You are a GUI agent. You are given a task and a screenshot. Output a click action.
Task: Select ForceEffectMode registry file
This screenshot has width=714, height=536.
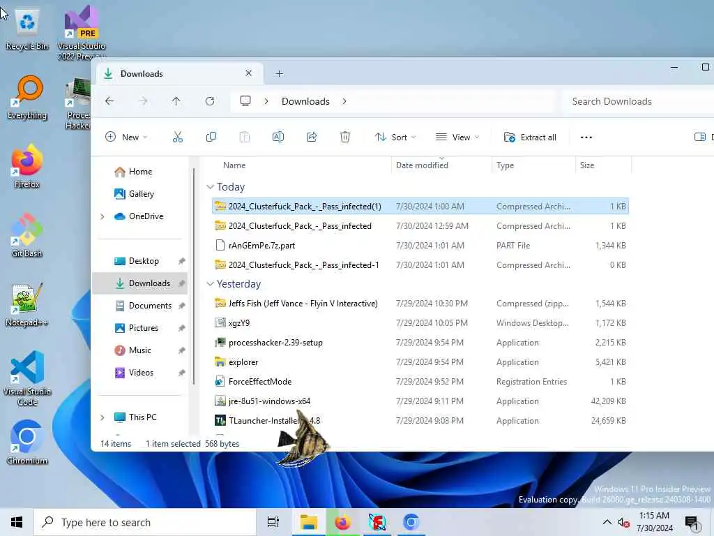[420, 382]
